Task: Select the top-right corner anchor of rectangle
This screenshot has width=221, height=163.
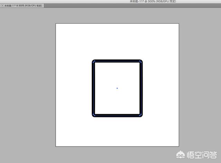Action: [x=140, y=61]
